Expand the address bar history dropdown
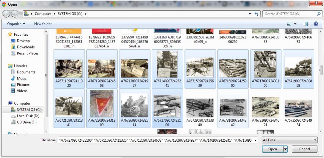Viewport: 324px width, 158px height. (250, 14)
